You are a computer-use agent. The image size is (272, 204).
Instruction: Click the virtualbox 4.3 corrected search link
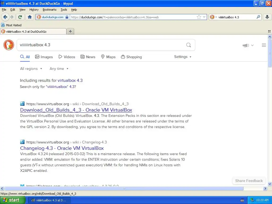(x=70, y=80)
